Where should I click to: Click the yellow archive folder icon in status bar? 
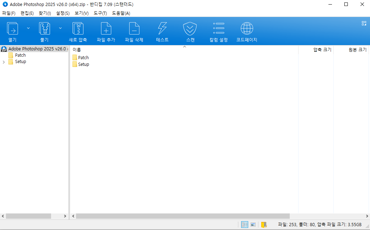coord(264,224)
